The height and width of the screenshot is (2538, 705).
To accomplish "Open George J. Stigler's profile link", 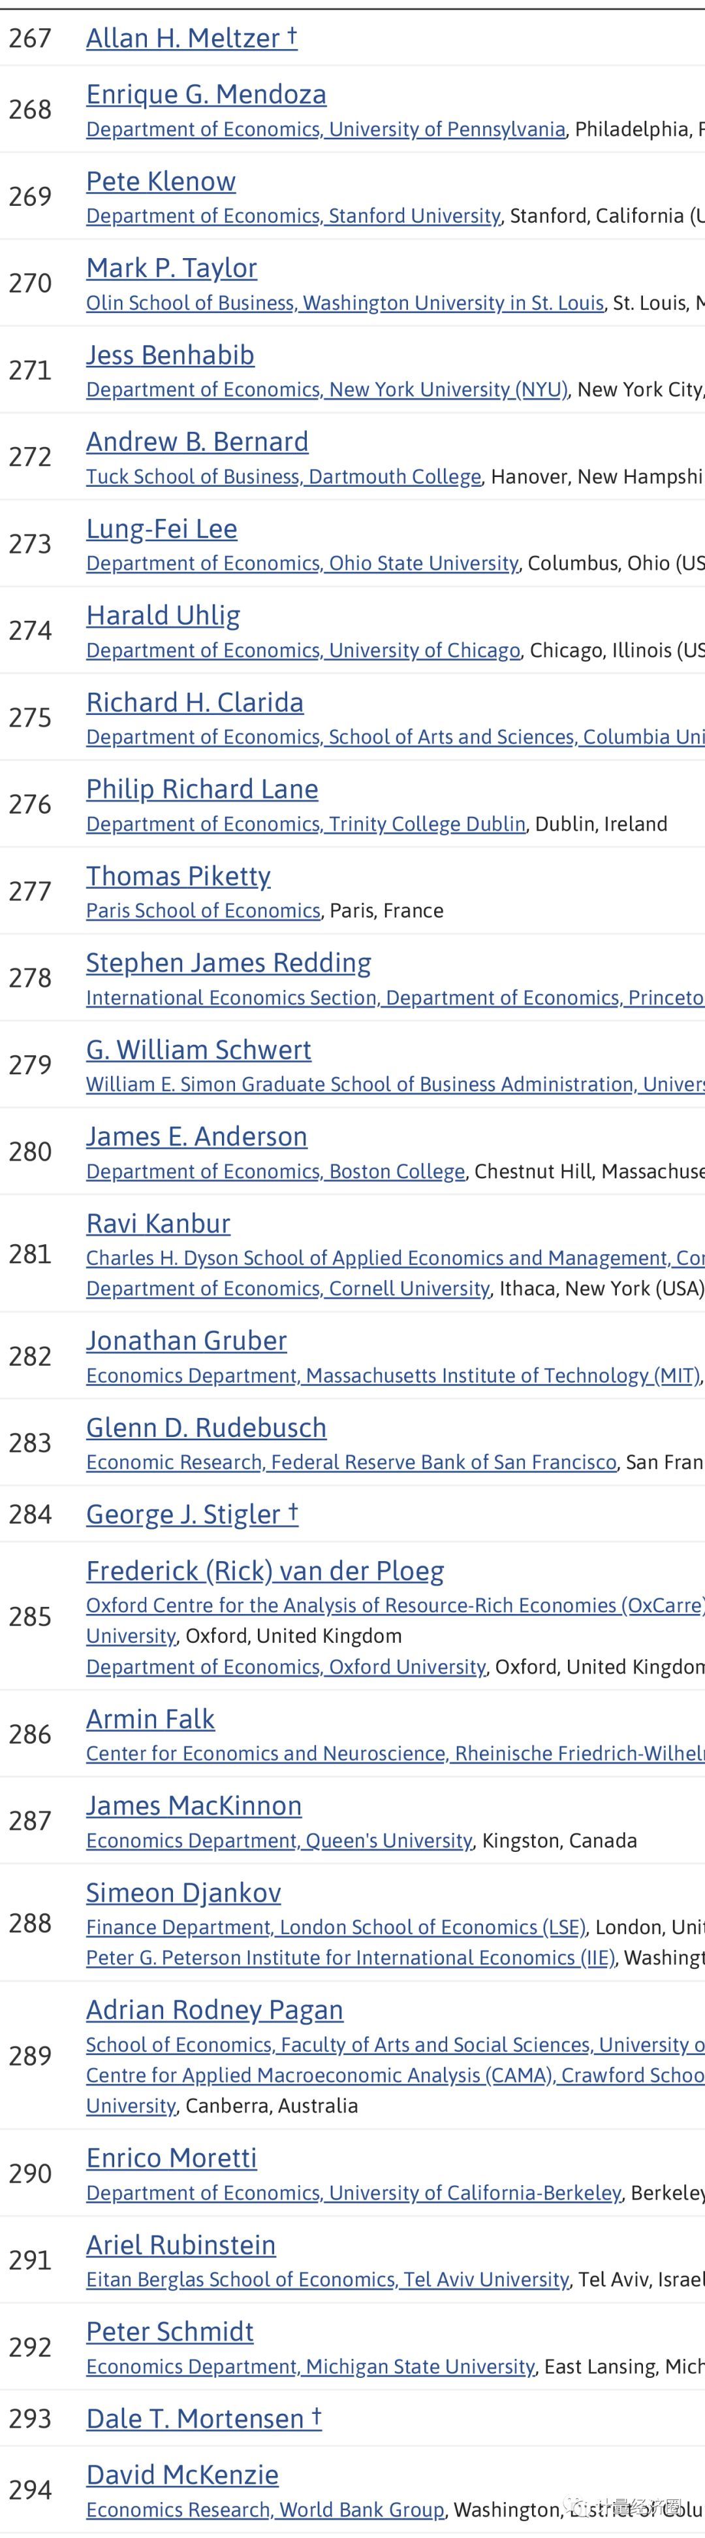I will (x=183, y=1514).
